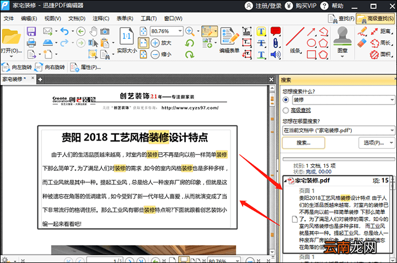Screen dimensions: 397x263
Task: Rotate page left 向左旋转
Action: coord(17,67)
